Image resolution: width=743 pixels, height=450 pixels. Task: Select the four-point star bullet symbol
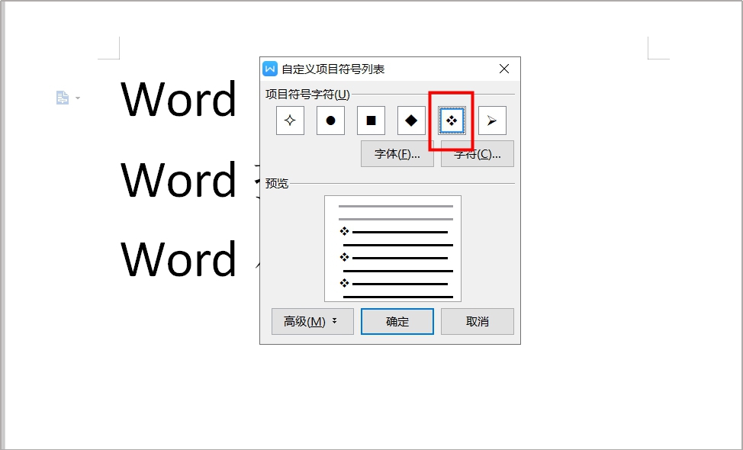point(290,121)
